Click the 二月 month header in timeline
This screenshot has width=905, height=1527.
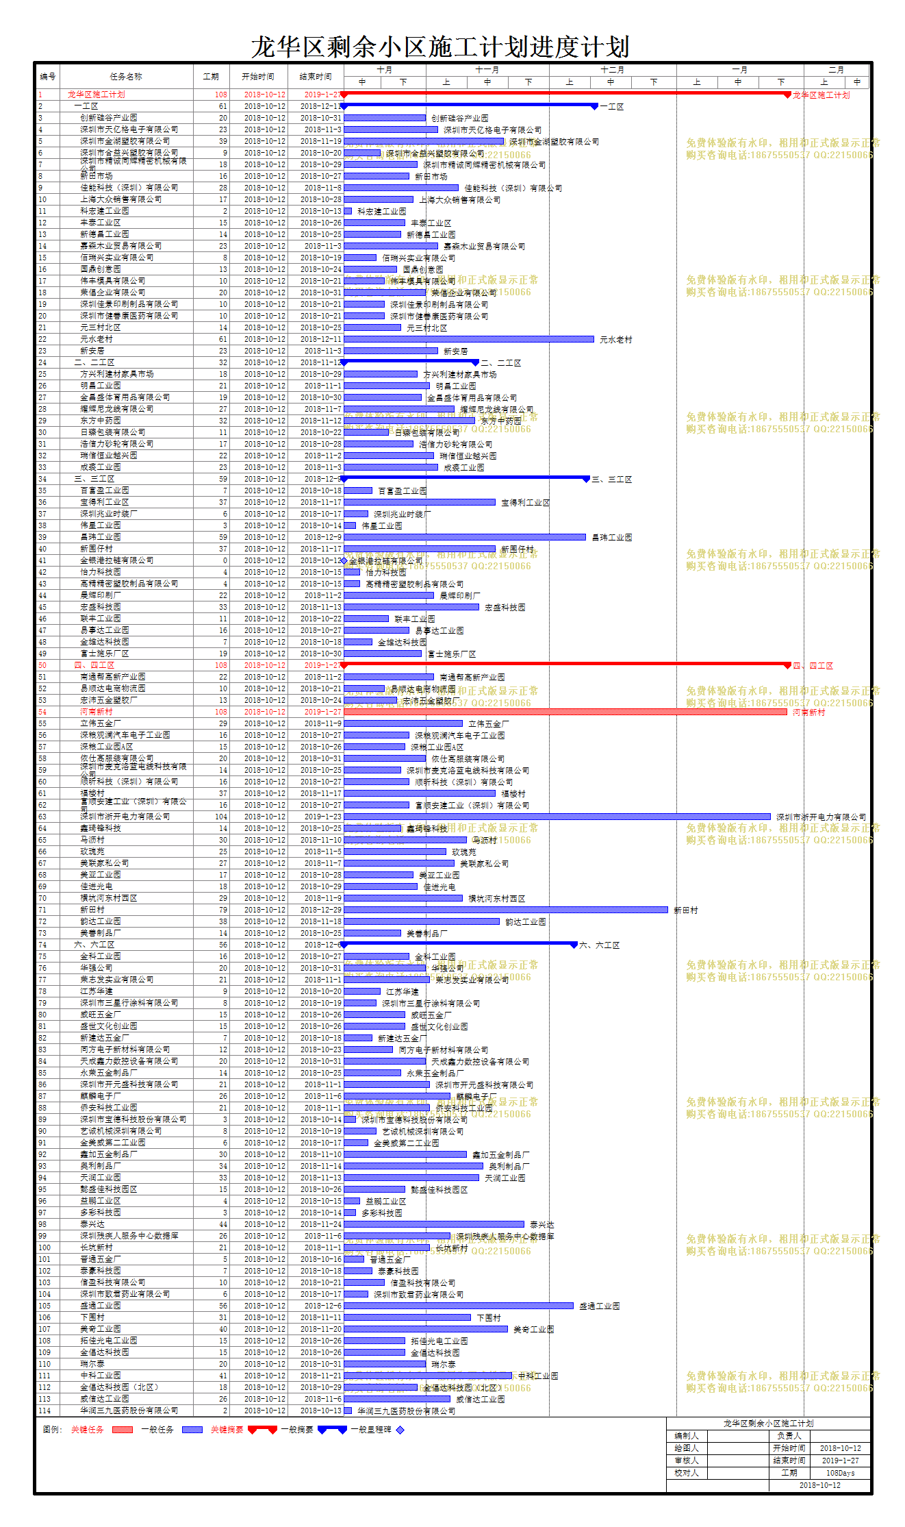[x=837, y=70]
